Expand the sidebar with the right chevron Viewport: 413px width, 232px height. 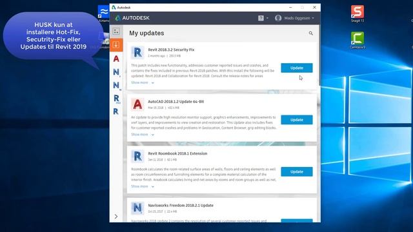(116, 217)
